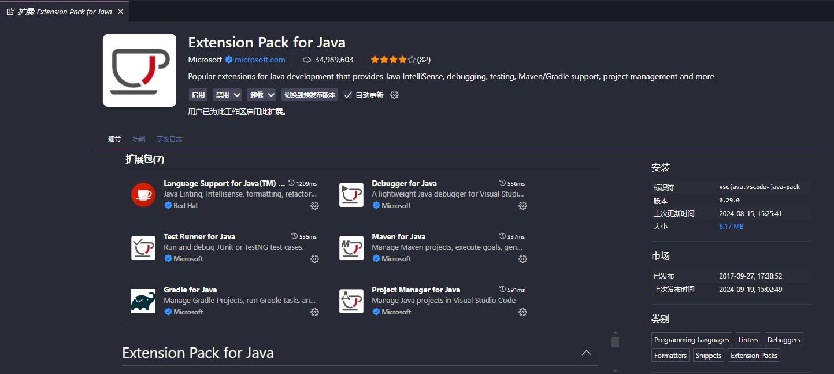Open gear settings for Test Runner for Java
Screen dimensions: 834x374
(x=314, y=259)
